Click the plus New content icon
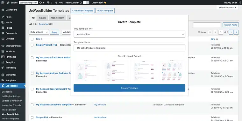 coord(56,3)
